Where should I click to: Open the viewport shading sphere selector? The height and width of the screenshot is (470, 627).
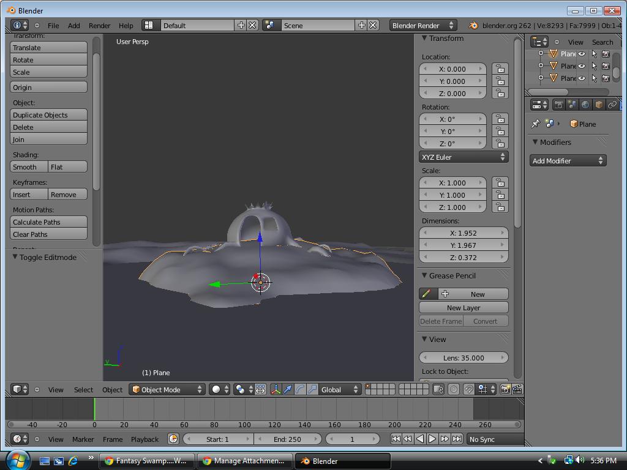point(220,389)
